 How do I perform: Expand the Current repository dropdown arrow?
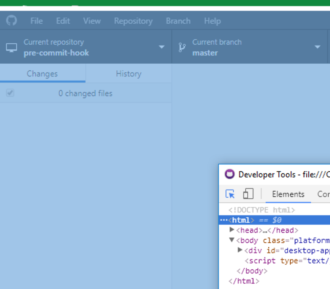(x=162, y=47)
